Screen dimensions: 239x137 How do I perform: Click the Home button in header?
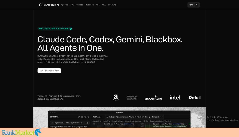tap(193, 5)
